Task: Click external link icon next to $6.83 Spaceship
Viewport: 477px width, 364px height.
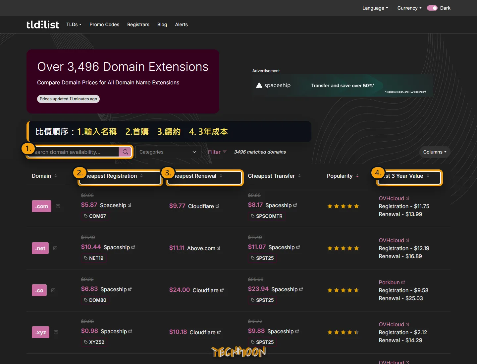Action: [x=130, y=289]
